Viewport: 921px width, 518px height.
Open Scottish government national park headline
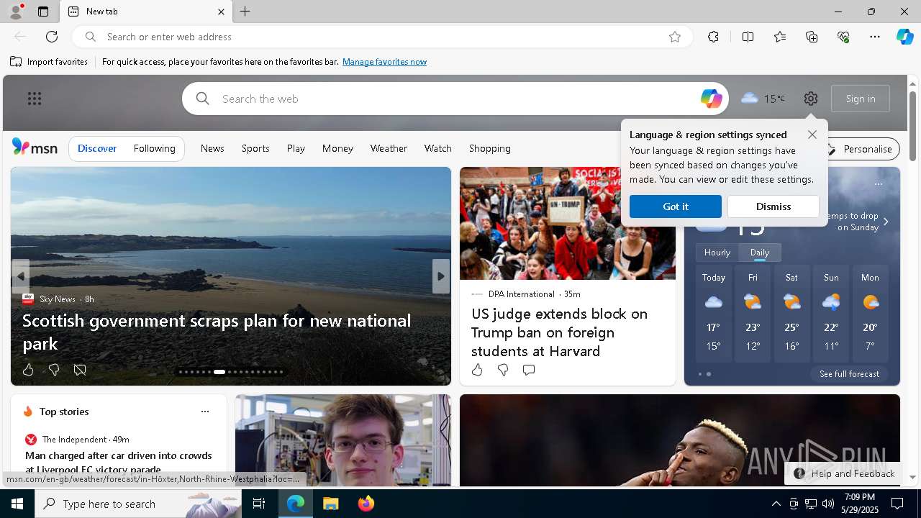point(217,332)
